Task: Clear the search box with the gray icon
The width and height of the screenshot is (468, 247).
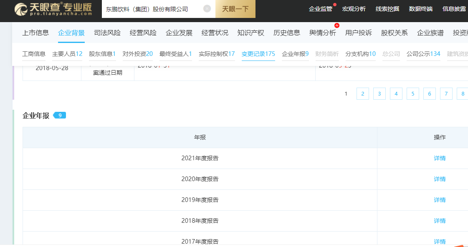Action: tap(207, 9)
